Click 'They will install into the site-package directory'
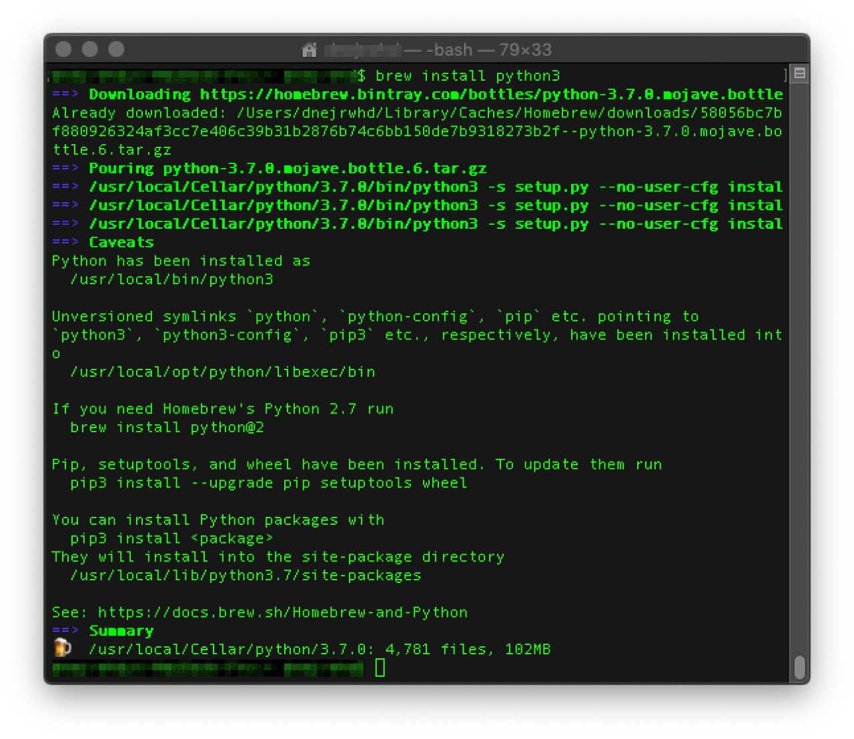Image resolution: width=854 pixels, height=739 pixels. (278, 557)
